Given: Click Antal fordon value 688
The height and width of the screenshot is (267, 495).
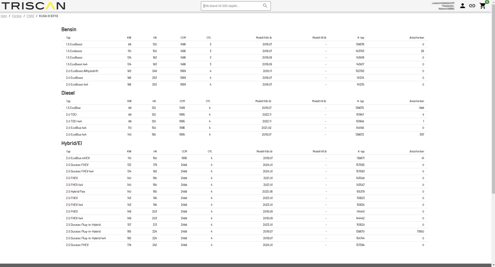Looking at the screenshot, I should 422,108.
